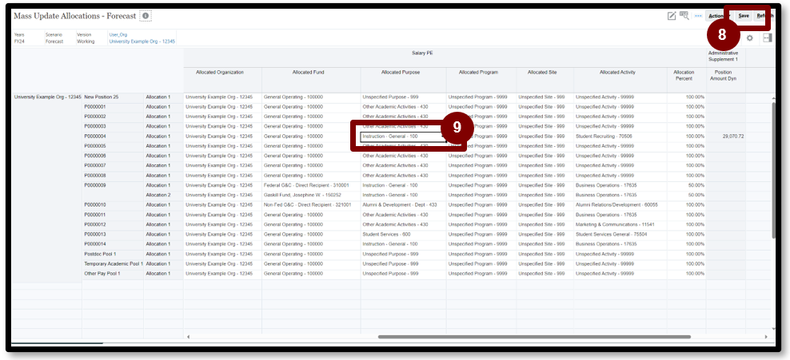Click the Allocated Activity column header
This screenshot has width=790, height=360.
[x=616, y=73]
